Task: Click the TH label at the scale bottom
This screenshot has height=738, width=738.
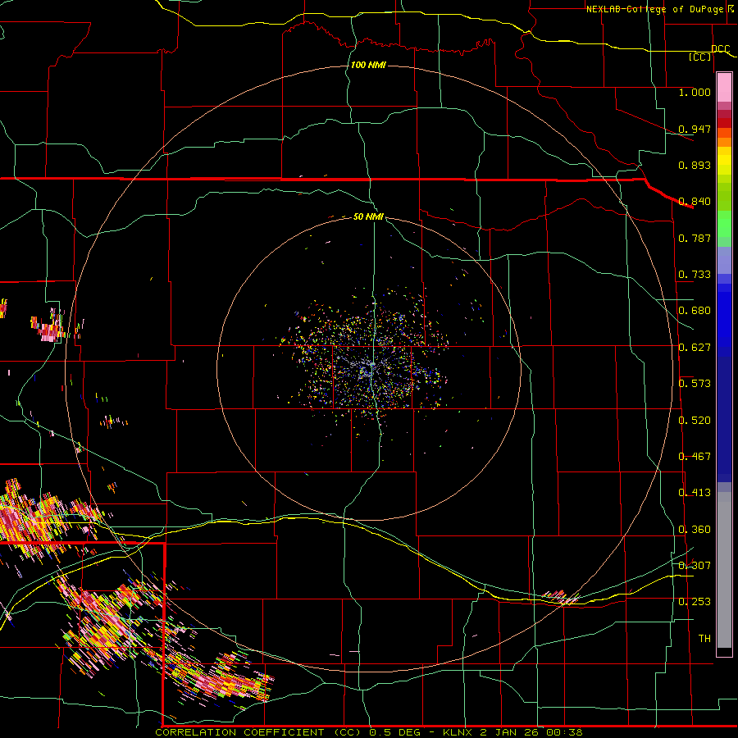Action: (704, 638)
